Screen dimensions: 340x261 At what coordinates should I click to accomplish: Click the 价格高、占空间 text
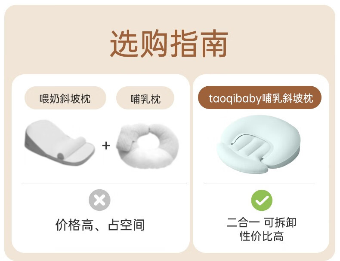(x=100, y=225)
